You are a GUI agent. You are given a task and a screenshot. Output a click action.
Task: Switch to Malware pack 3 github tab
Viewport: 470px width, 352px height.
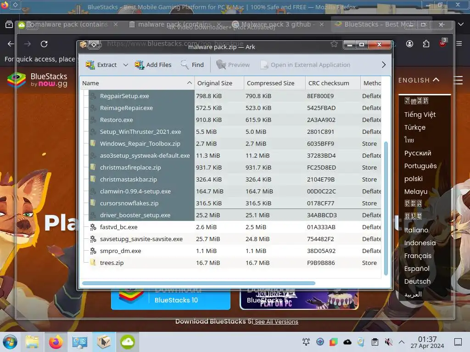coord(278,24)
